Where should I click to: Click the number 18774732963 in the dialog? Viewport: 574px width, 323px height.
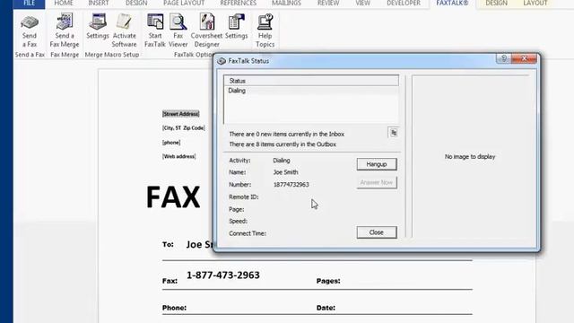(x=291, y=185)
